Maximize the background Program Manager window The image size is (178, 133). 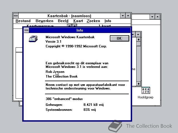point(158,17)
